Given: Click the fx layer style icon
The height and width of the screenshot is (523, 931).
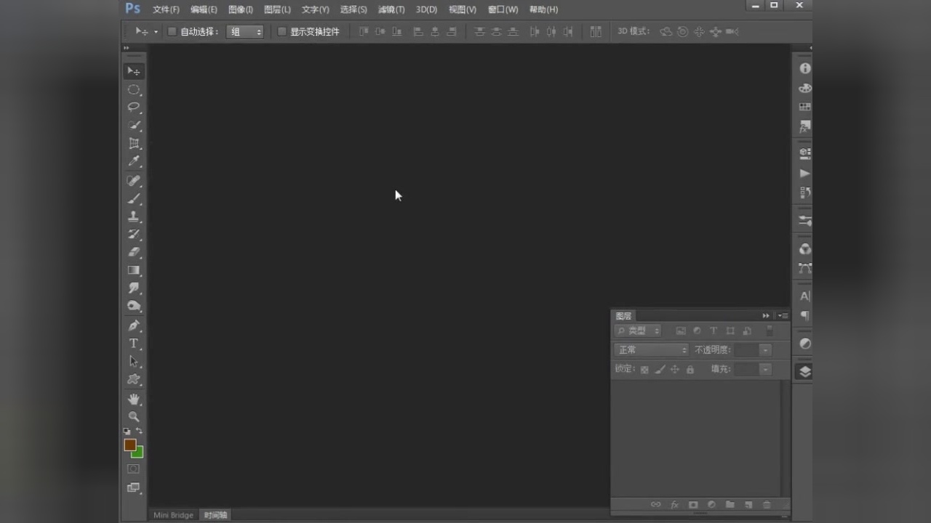Looking at the screenshot, I should (674, 504).
